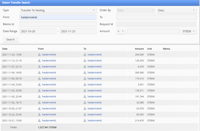Click the To user icon in 2021-10-21 row

85,120
